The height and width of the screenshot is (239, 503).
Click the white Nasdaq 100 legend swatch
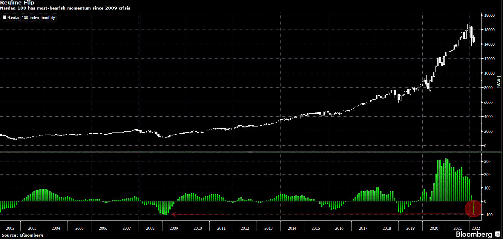(x=4, y=18)
